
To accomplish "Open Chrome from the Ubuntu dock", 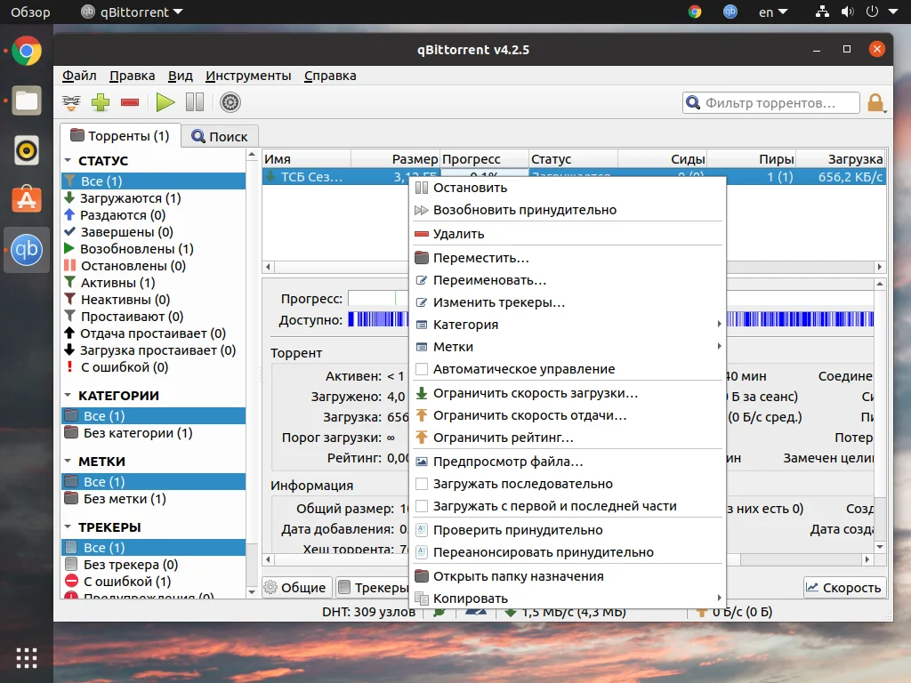I will pos(27,52).
